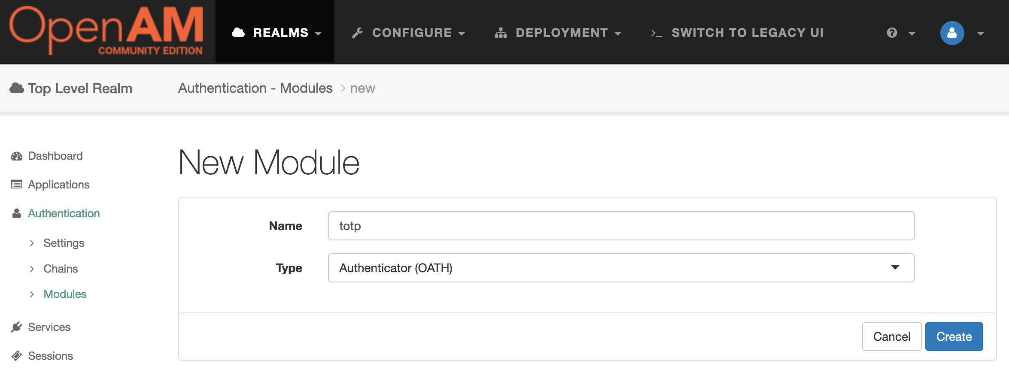1009x370 pixels.
Task: Open Authentication Settings
Action: [x=64, y=243]
